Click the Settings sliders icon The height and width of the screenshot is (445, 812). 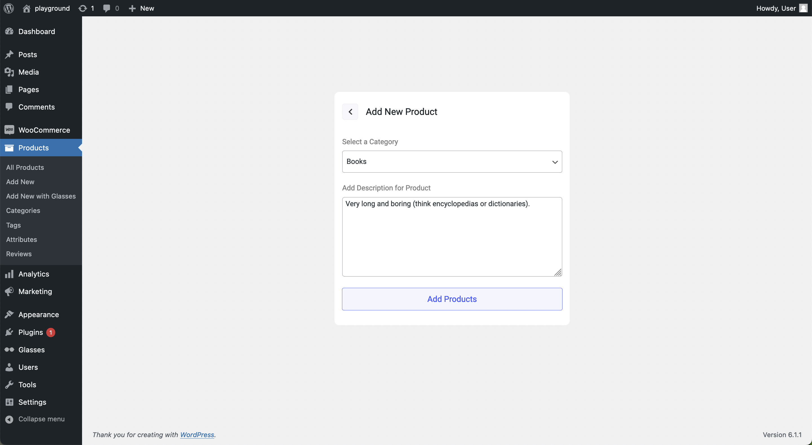[9, 402]
